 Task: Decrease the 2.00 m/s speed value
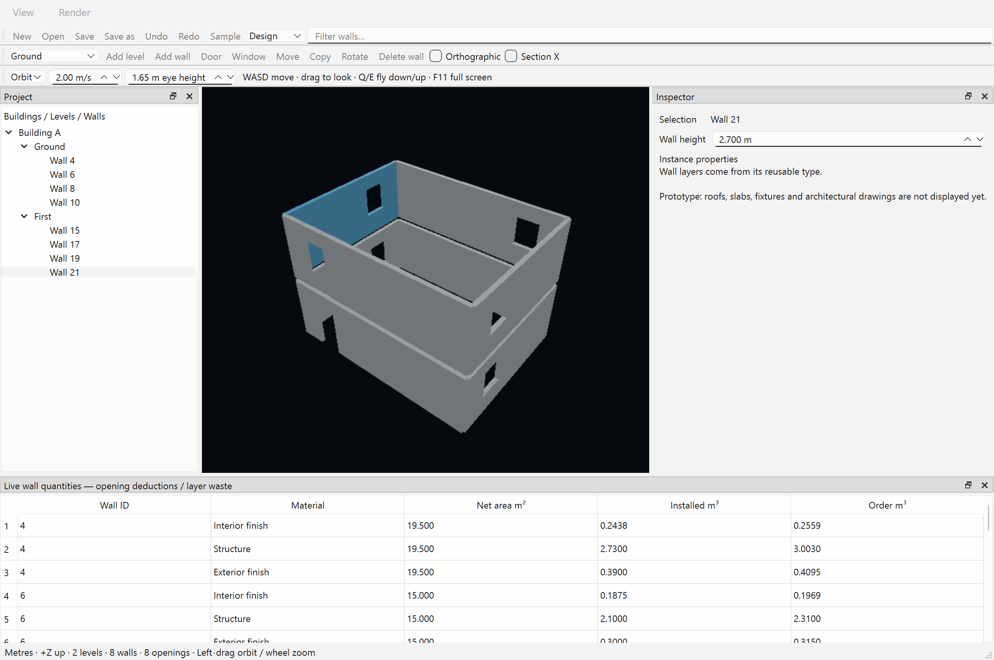[x=116, y=77]
